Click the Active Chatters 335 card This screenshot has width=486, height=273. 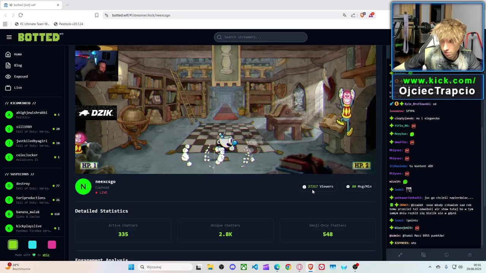coord(123,230)
